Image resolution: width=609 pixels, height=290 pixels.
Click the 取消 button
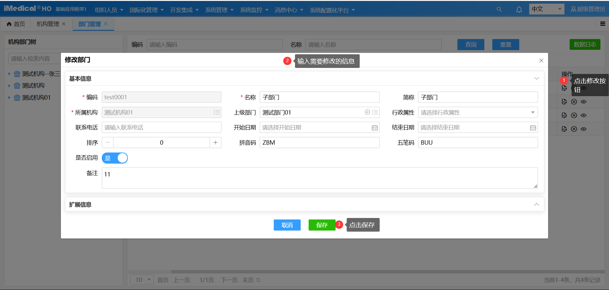[287, 225]
